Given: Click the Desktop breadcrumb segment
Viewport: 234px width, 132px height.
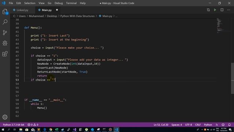Looking at the screenshot, I should tap(52, 16).
